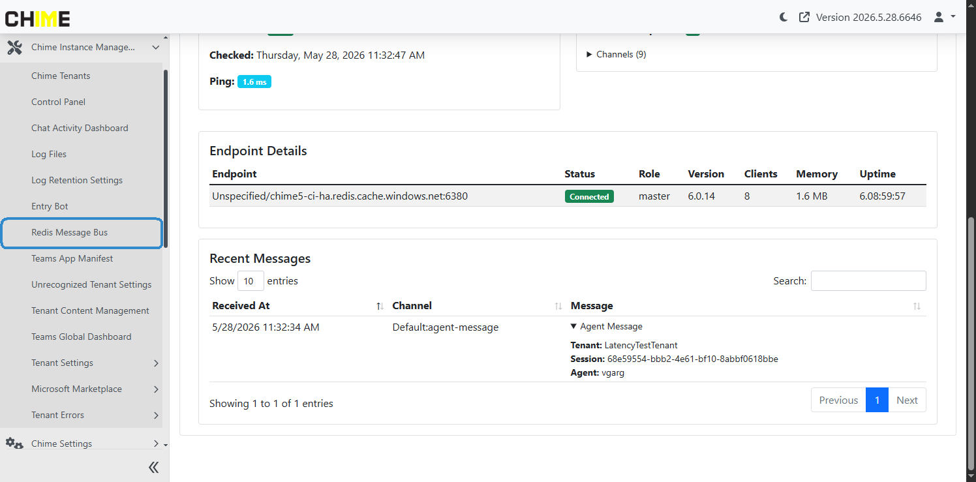
Task: Open the user account menu icon
Action: coord(939,18)
